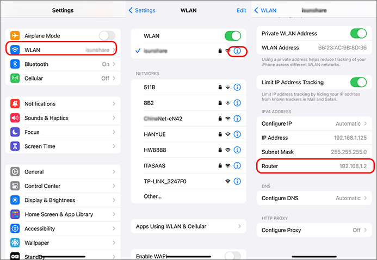Select Other... network option
377x260 pixels.
point(188,196)
